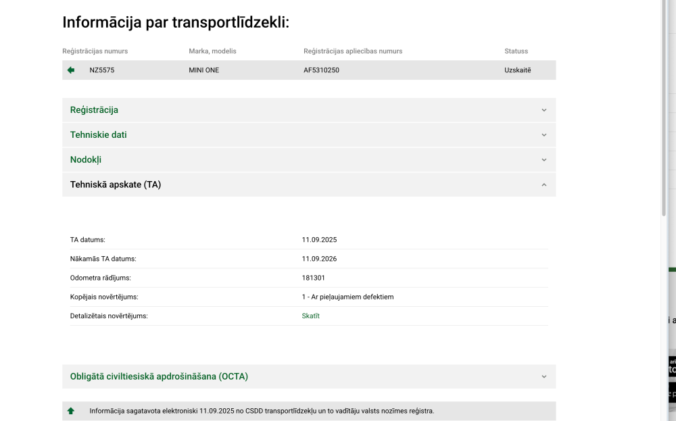Click the page vertical scrollbar

click(x=664, y=107)
